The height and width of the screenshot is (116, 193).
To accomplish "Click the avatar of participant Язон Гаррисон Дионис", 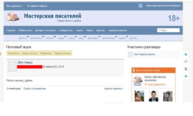I will (x=130, y=54).
